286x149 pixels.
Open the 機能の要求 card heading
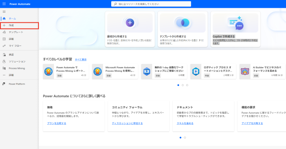[x=248, y=107]
